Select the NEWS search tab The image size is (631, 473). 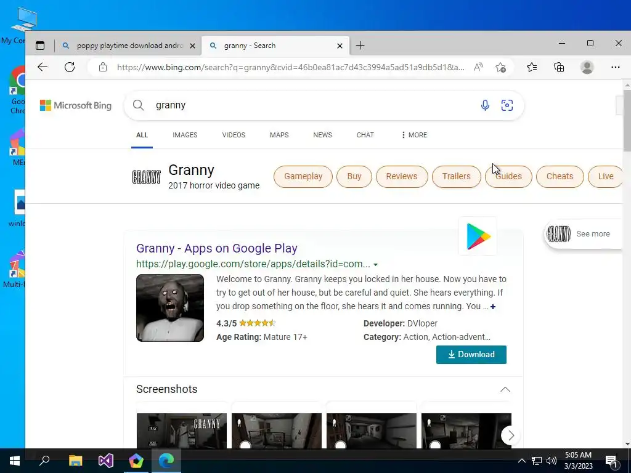tap(323, 135)
